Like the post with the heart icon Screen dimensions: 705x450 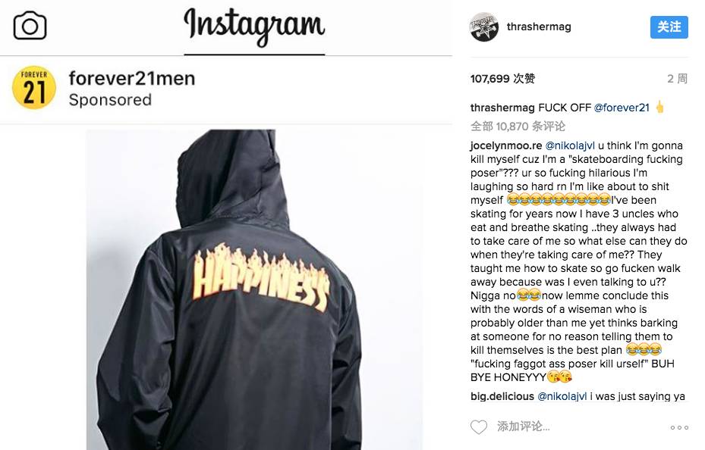click(479, 427)
